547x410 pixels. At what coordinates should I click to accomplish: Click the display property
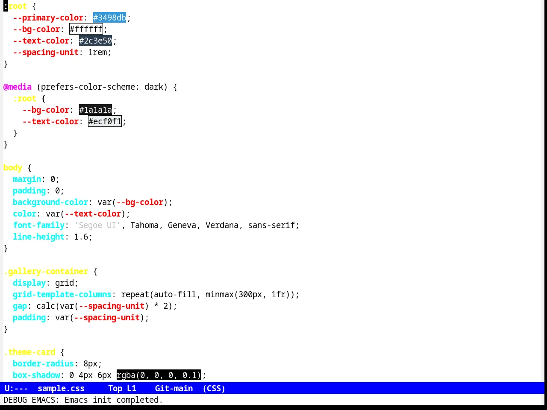(x=29, y=283)
